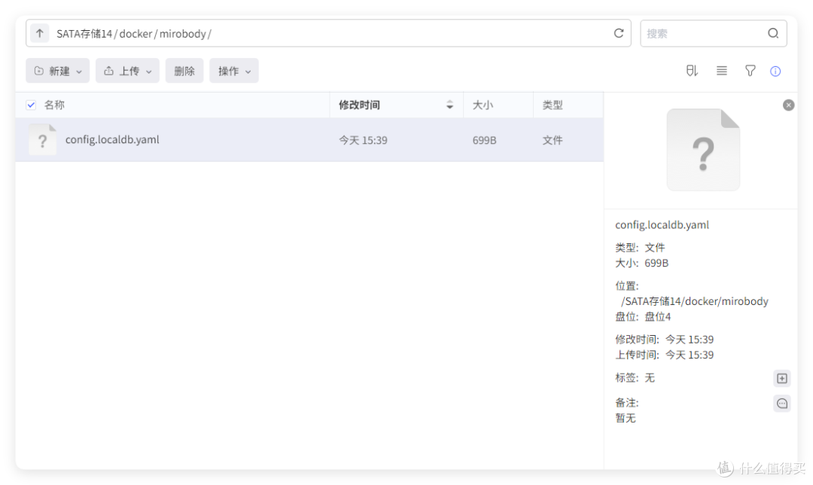Click the 今天 15:39 cell in the file row
This screenshot has height=485, width=813.
click(x=363, y=140)
